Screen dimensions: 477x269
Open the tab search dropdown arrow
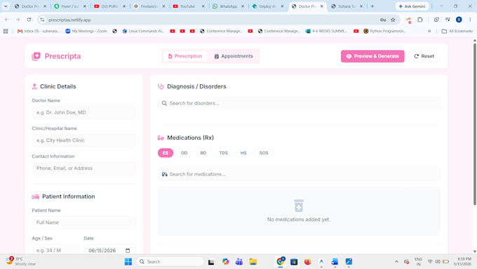6,6
